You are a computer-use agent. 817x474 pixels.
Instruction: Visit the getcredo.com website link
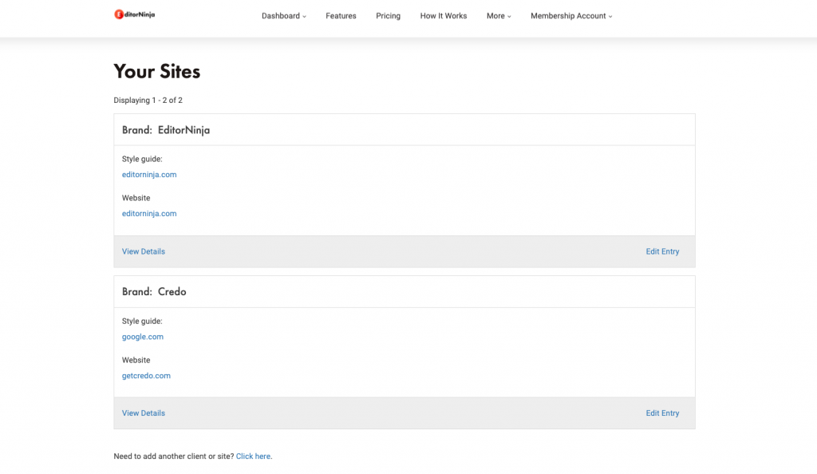146,376
